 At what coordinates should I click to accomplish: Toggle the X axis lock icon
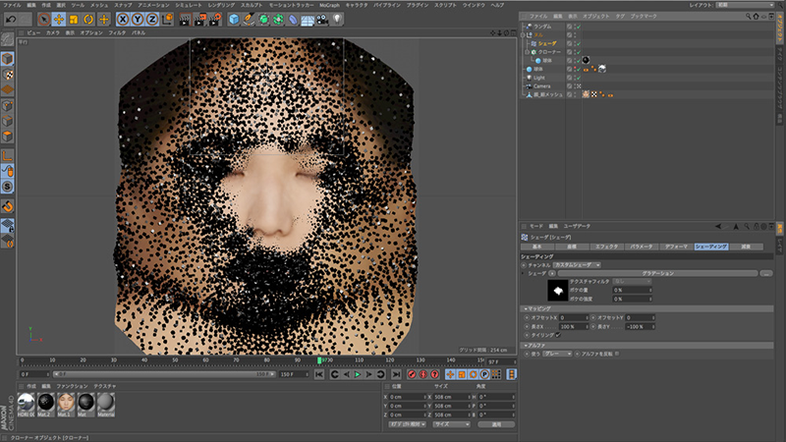coord(124,19)
